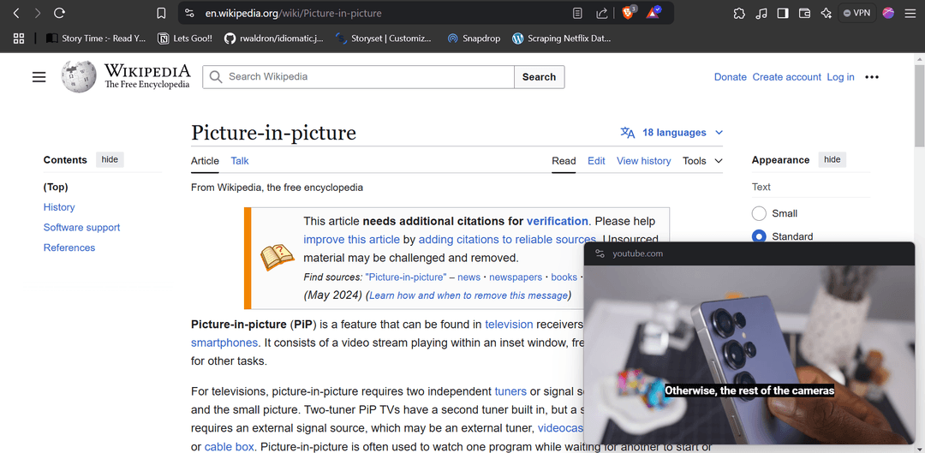Open the television article link
This screenshot has width=925, height=453.
509,324
